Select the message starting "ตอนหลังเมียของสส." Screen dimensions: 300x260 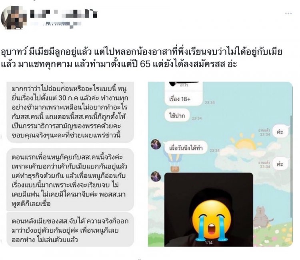70,230
